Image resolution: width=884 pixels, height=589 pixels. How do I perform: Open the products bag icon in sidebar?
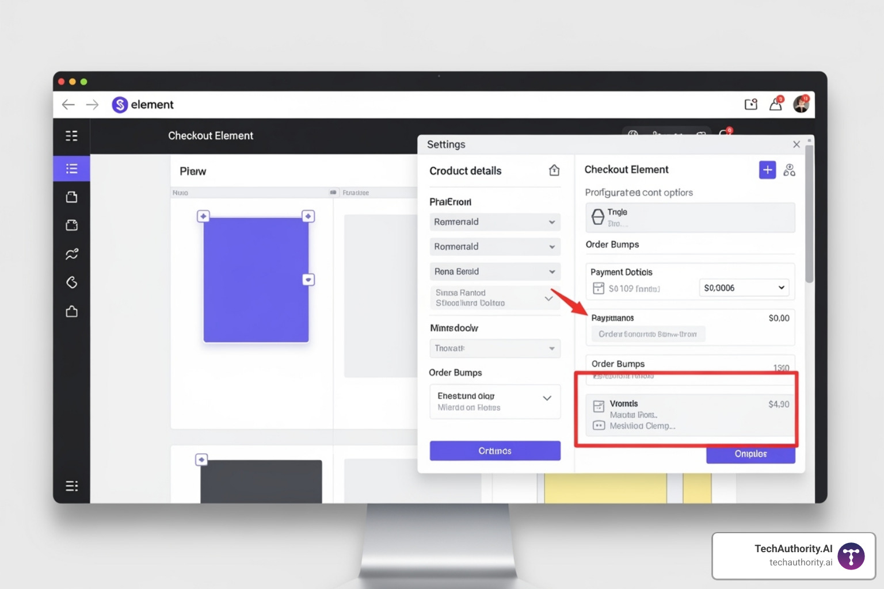(71, 196)
